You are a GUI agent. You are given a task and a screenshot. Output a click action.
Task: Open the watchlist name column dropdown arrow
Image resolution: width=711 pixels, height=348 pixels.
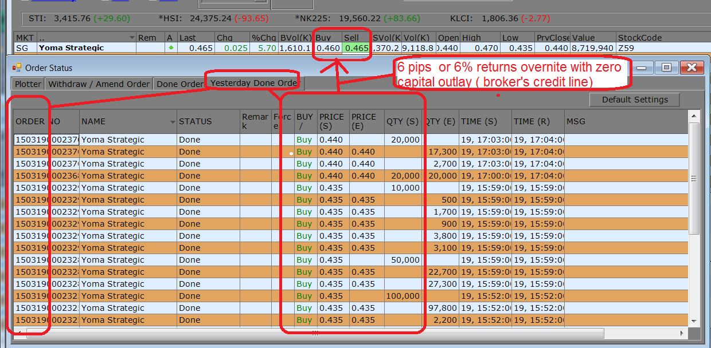[x=132, y=38]
